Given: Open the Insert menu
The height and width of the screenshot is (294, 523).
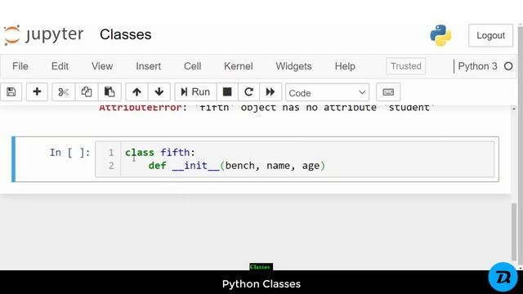Looking at the screenshot, I should pos(149,66).
